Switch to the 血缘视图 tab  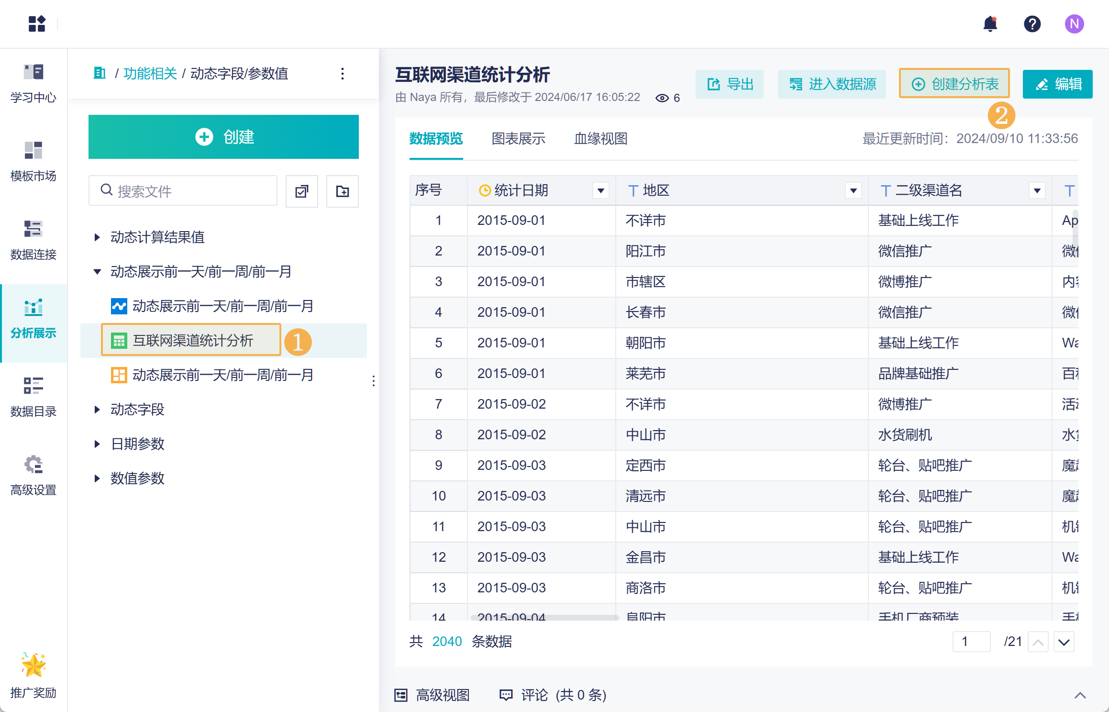(600, 139)
